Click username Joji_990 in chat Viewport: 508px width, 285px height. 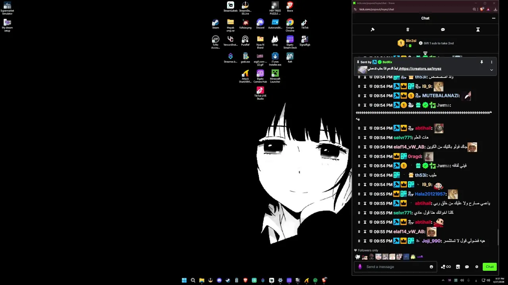coord(431,241)
